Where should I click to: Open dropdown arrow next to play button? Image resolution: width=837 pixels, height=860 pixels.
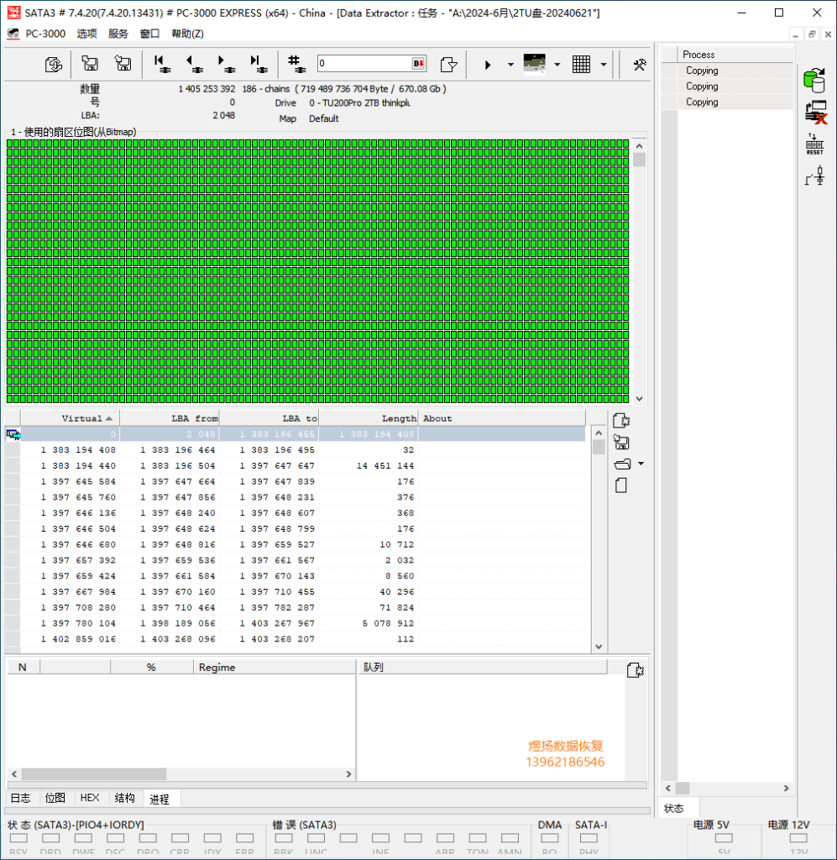tap(510, 65)
